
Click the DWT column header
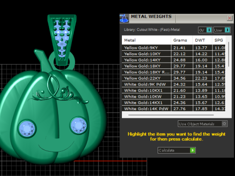(202, 40)
